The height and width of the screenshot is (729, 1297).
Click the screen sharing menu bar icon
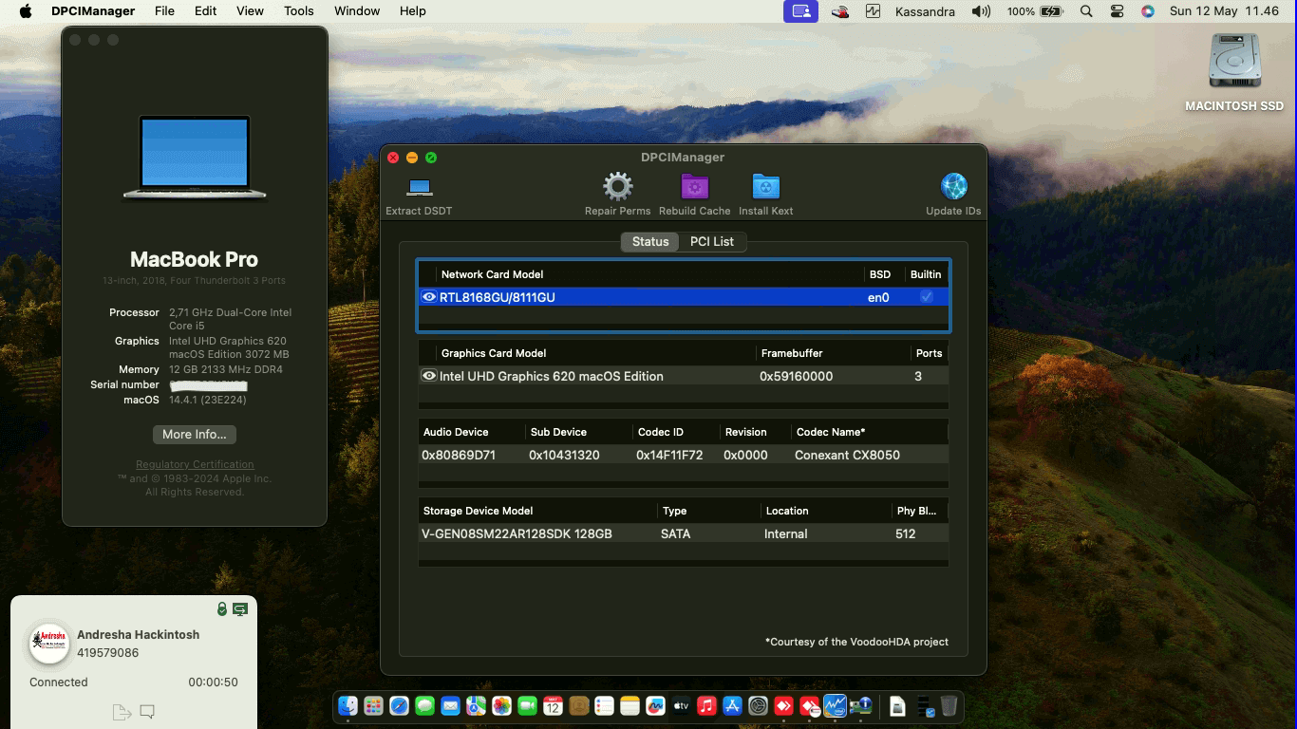[800, 11]
